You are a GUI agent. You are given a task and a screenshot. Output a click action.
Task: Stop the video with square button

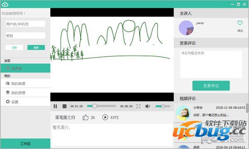(64, 106)
